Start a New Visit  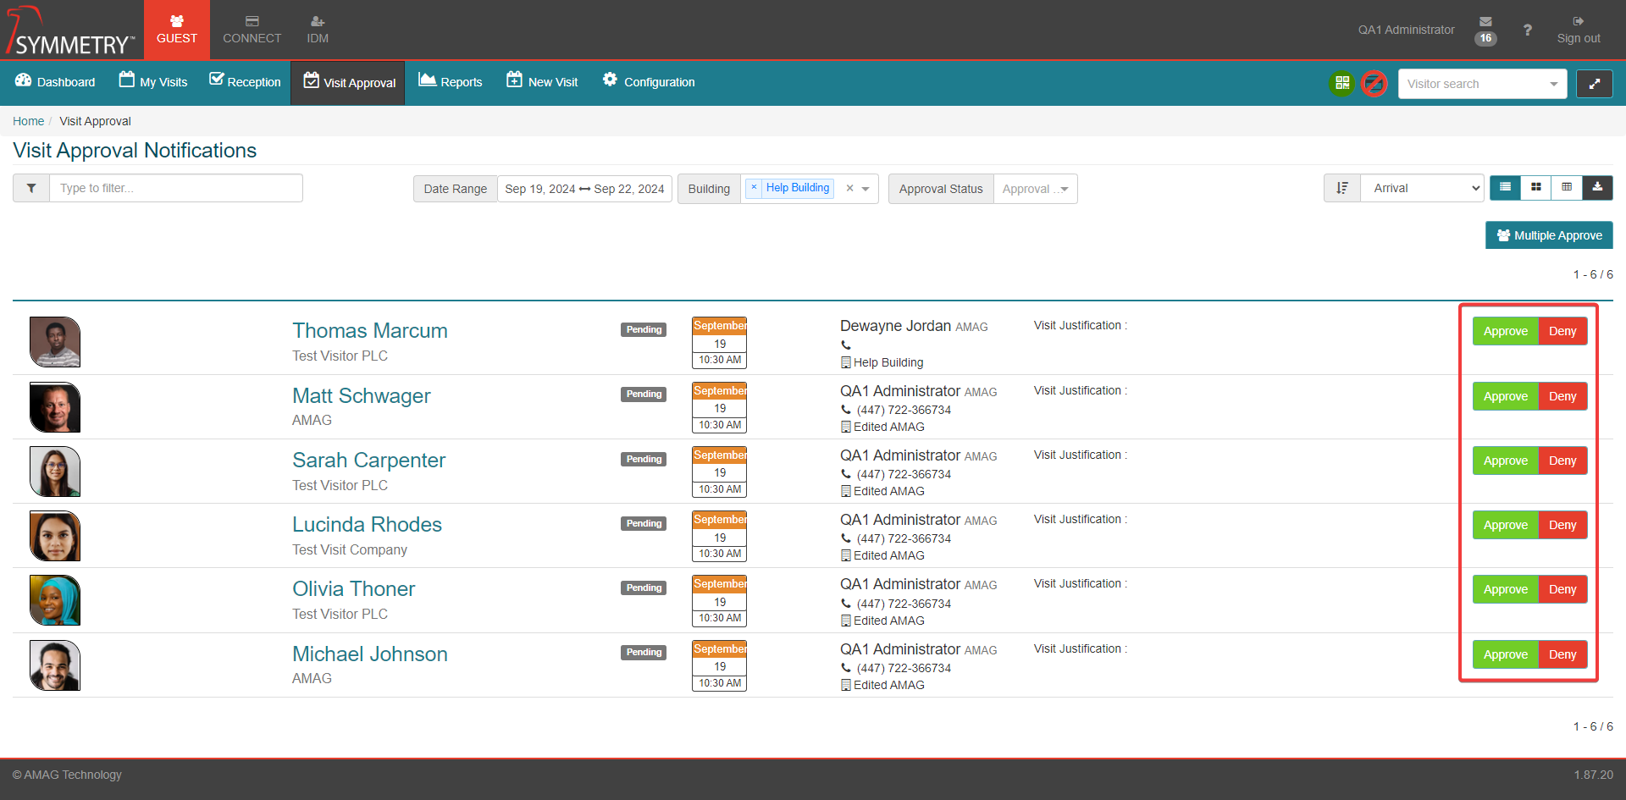click(542, 82)
